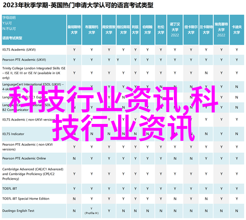Viewport: 246px width, 220px height.
Task: Click the 'IELTS Academic (UKVI)' row label
Action: [19, 50]
